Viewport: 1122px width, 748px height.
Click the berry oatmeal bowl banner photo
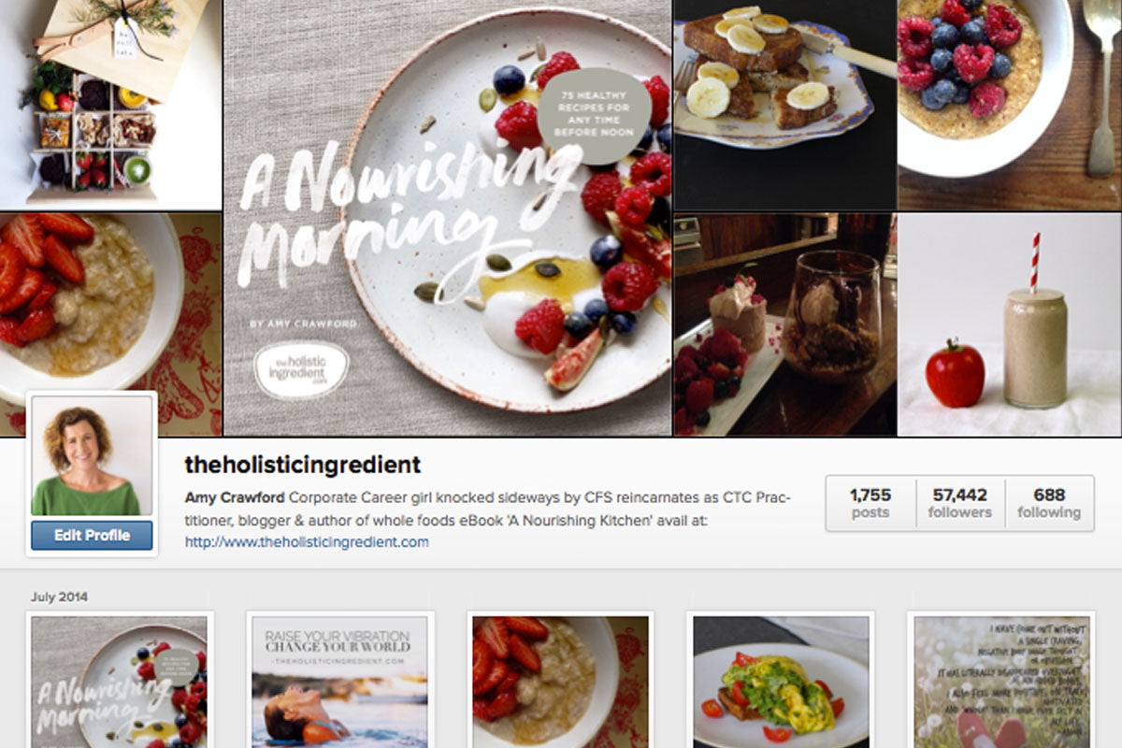(x=1010, y=105)
